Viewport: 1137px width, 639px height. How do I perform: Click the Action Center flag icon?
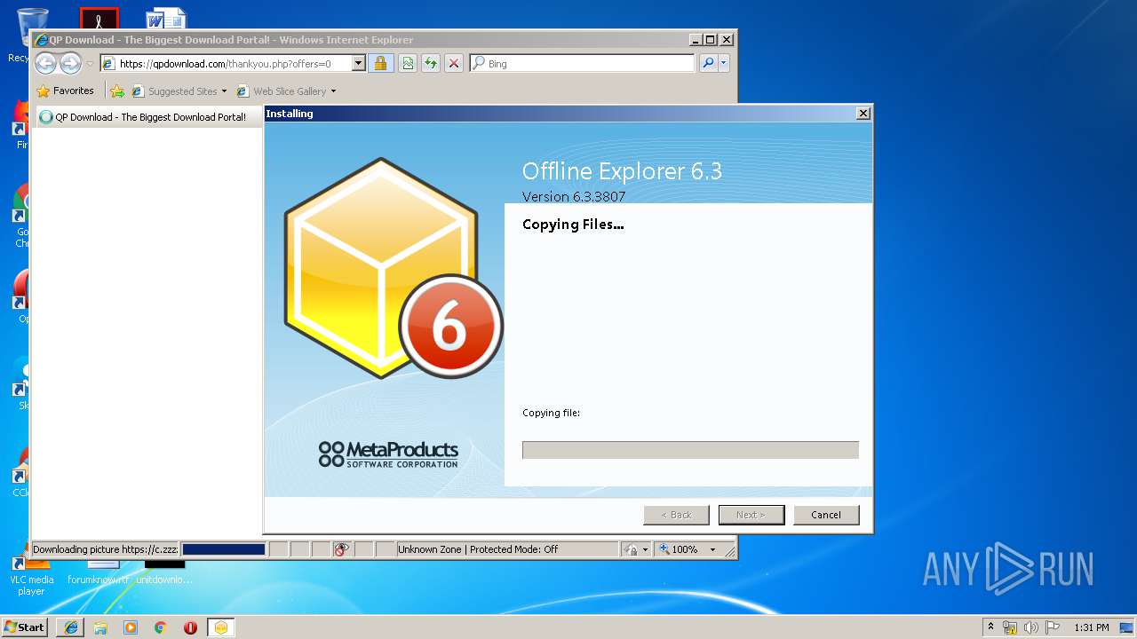click(1053, 627)
